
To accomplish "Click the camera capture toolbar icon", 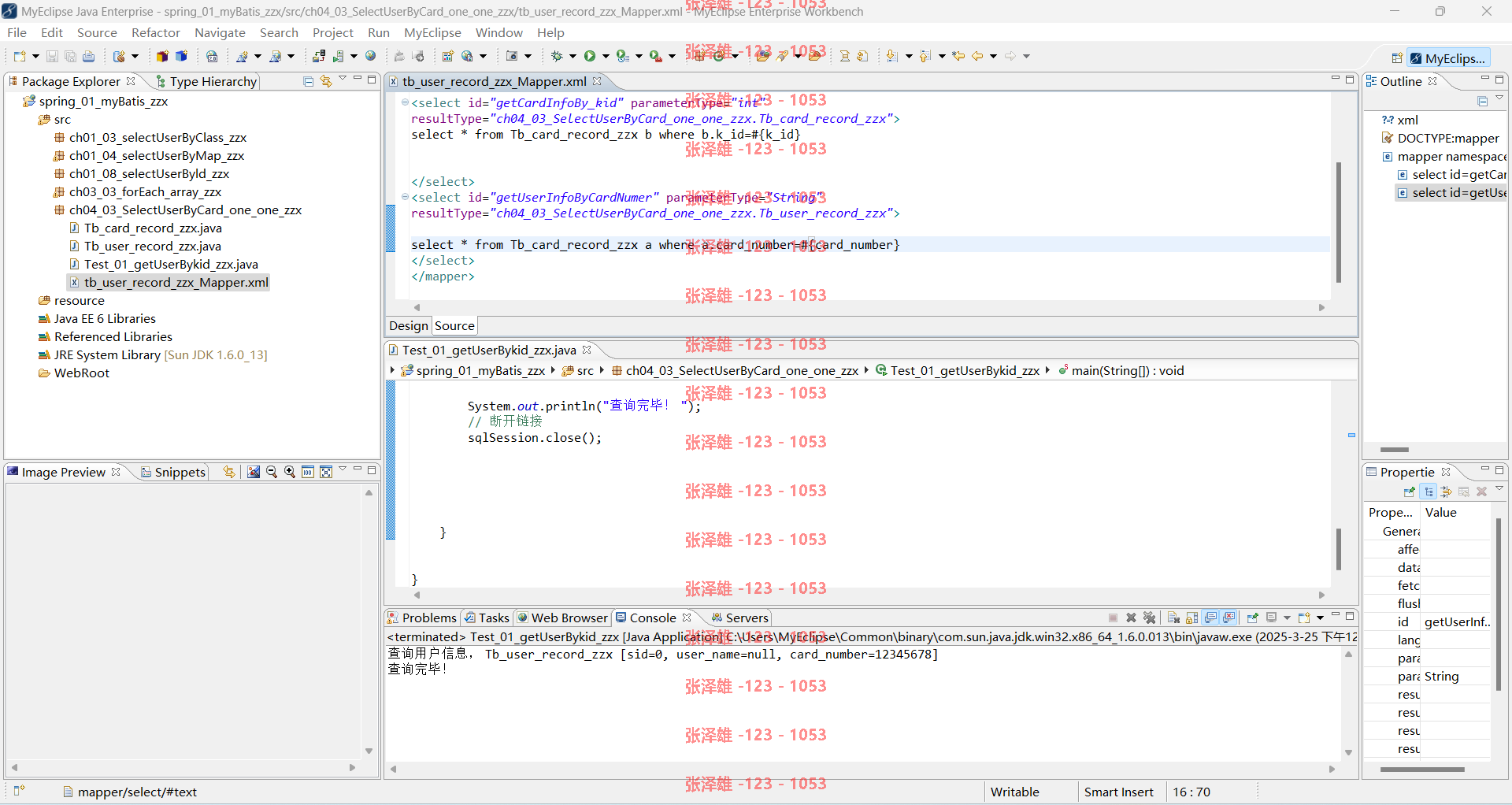I will (512, 56).
